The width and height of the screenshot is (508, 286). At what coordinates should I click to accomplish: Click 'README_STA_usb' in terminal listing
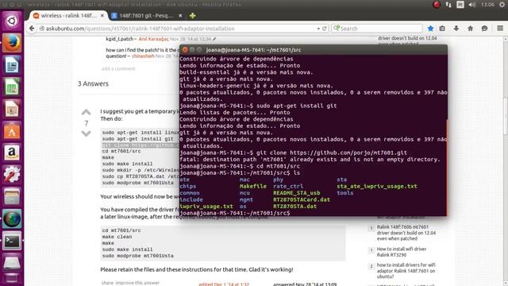tap(296, 193)
